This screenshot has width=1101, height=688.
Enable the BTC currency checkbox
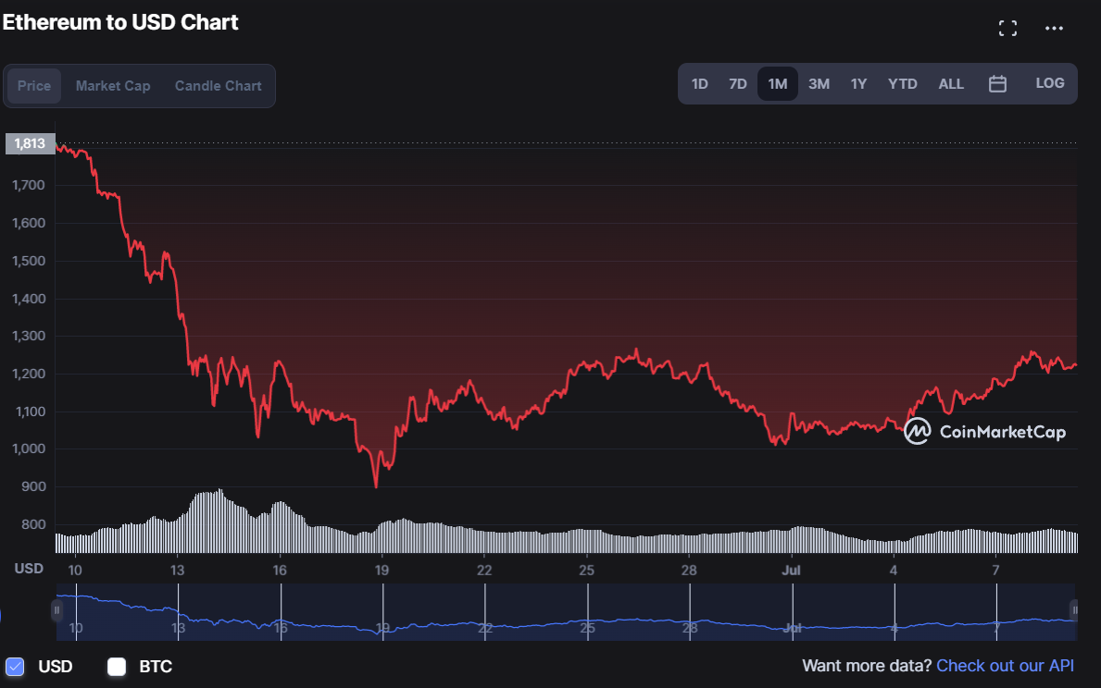117,667
